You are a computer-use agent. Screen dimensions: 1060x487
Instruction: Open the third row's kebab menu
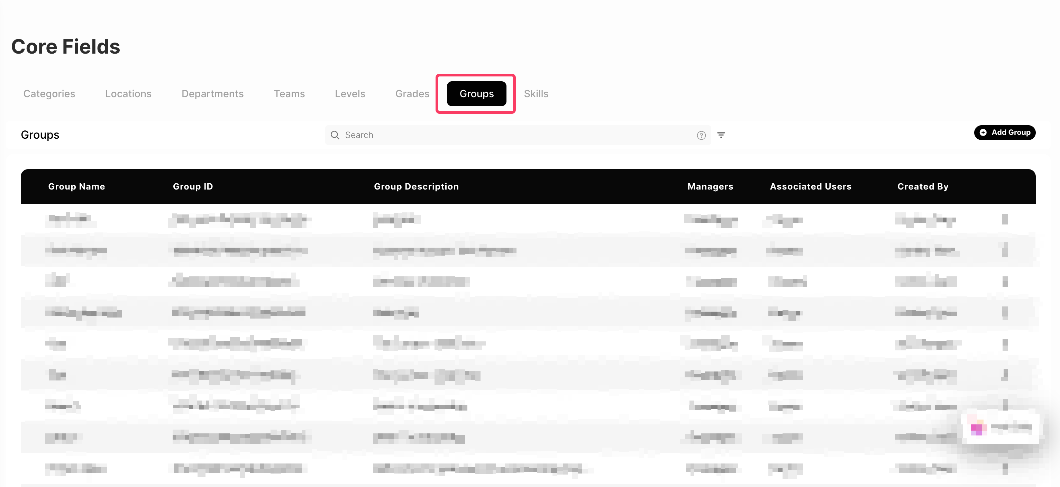click(x=1005, y=281)
